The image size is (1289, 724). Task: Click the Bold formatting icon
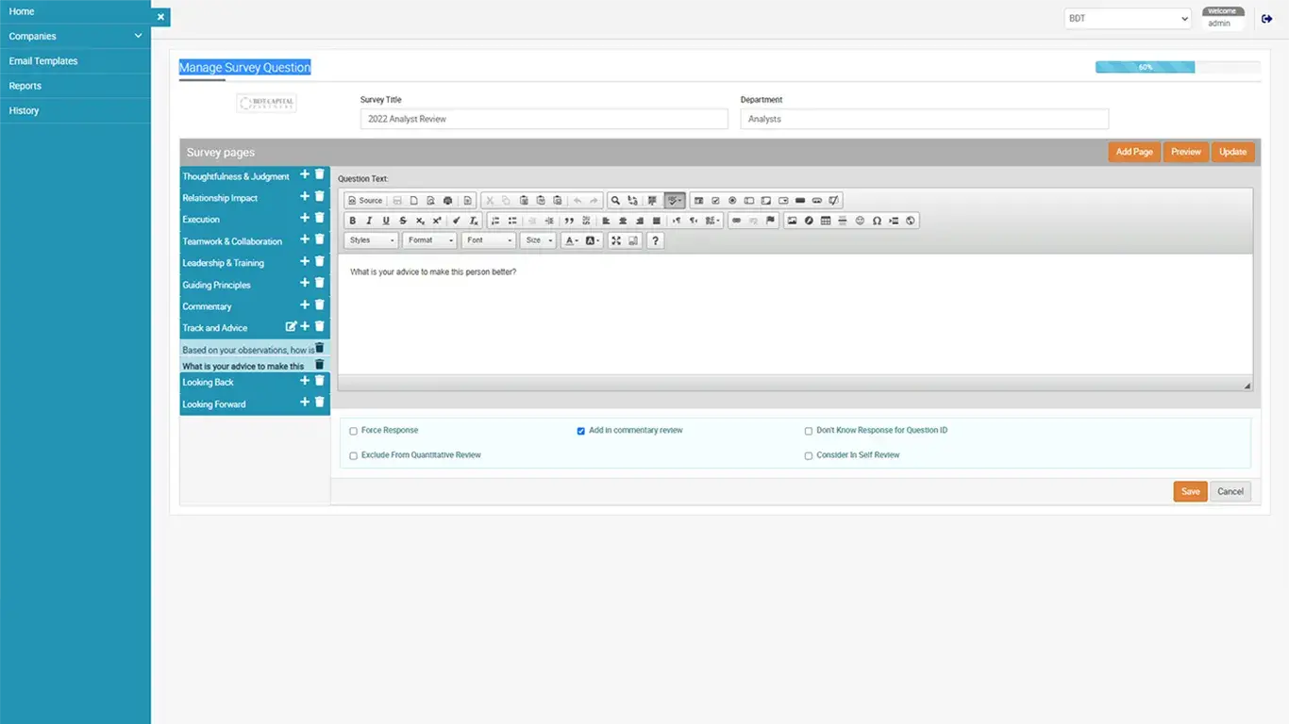pyautogui.click(x=352, y=221)
